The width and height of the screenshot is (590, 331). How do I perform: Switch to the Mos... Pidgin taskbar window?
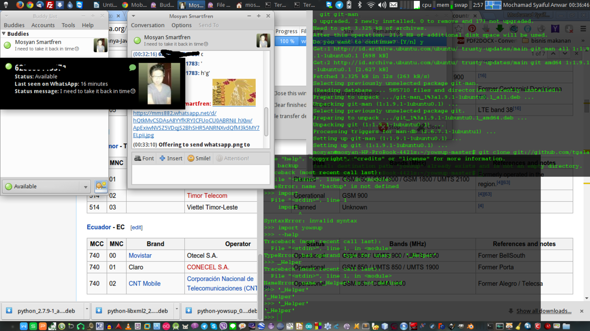click(x=191, y=5)
